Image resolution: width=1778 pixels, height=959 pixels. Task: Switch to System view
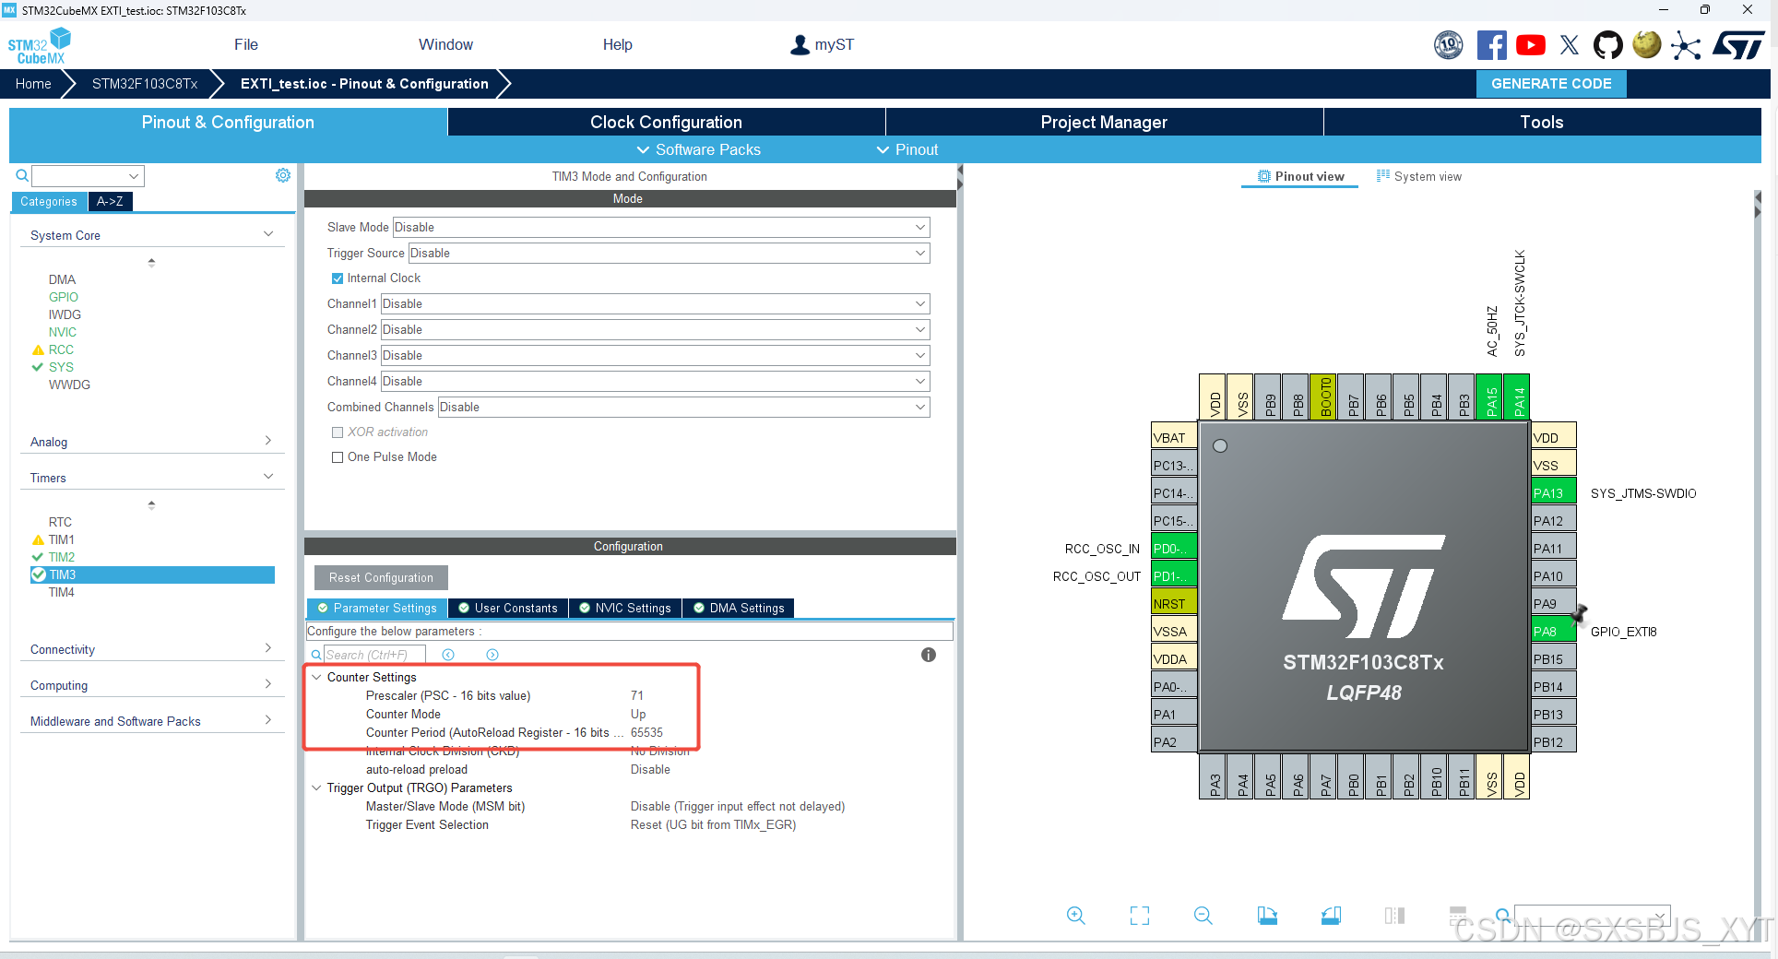[1418, 176]
